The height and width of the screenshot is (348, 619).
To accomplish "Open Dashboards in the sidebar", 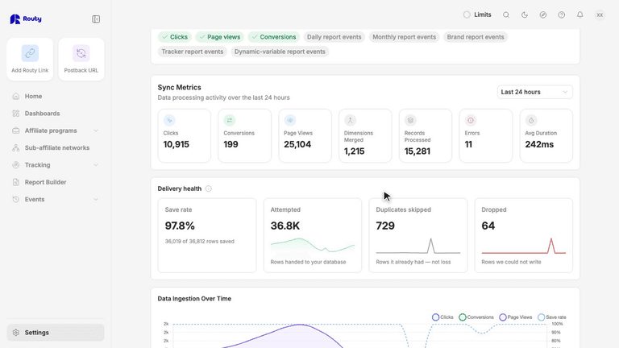I will tap(56, 114).
